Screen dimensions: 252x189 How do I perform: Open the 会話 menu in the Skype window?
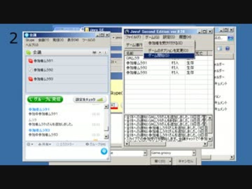44,40
